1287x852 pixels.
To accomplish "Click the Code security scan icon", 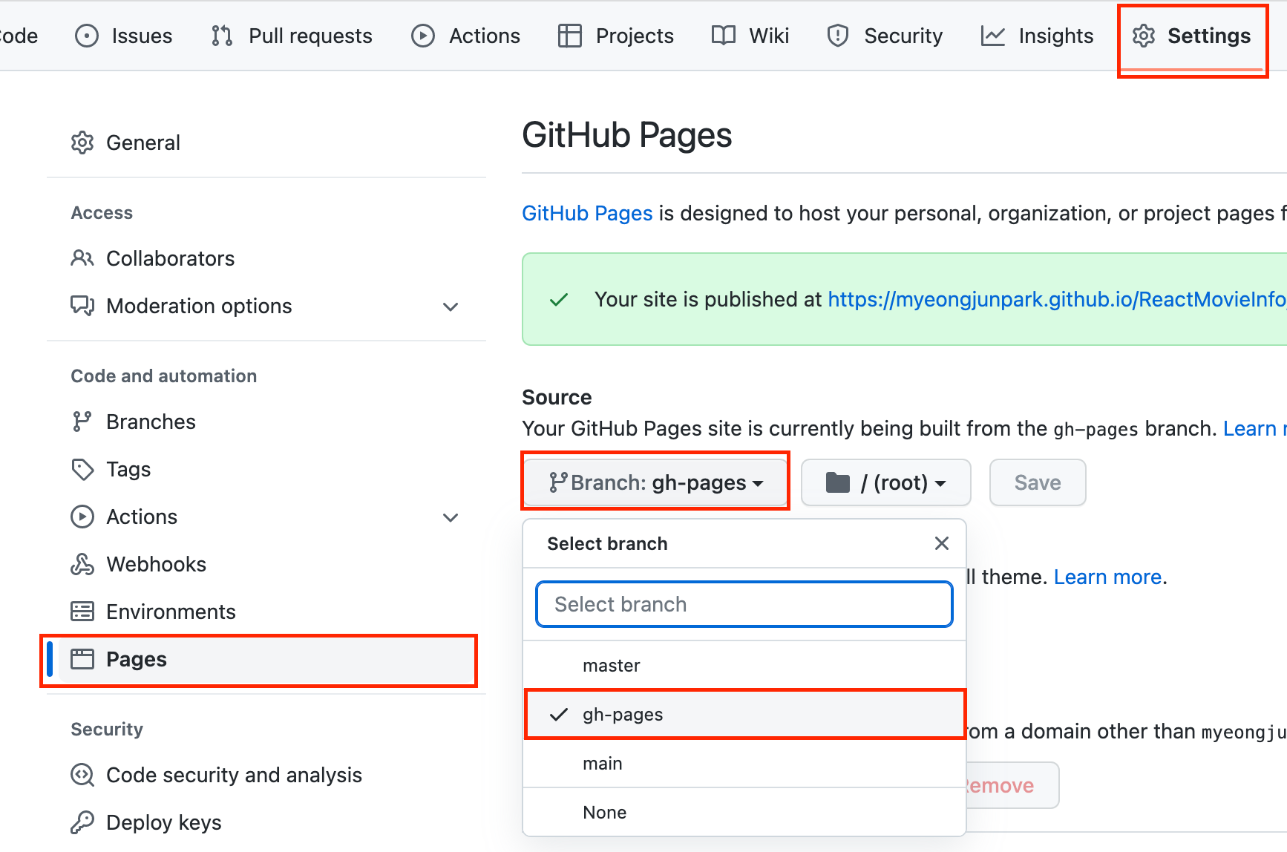I will click(82, 775).
